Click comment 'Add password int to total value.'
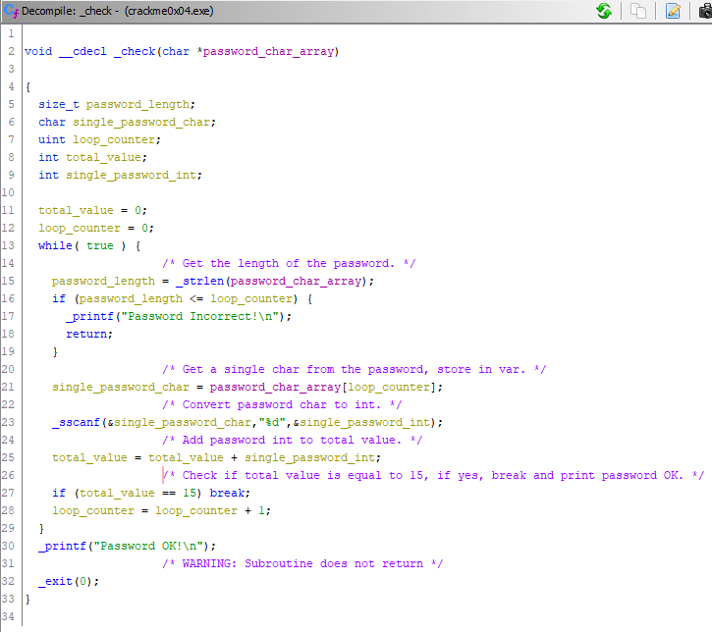 (x=292, y=440)
